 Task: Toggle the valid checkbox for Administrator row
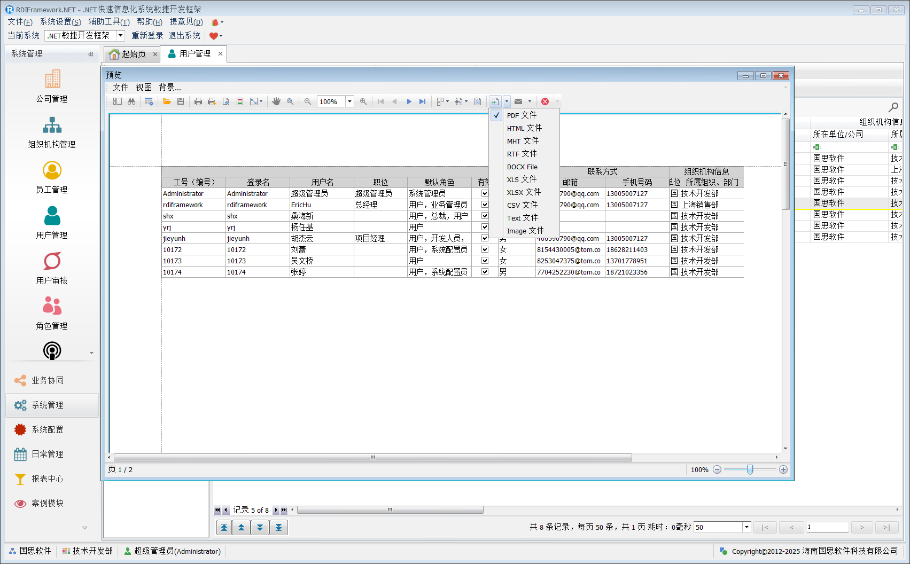pos(485,193)
